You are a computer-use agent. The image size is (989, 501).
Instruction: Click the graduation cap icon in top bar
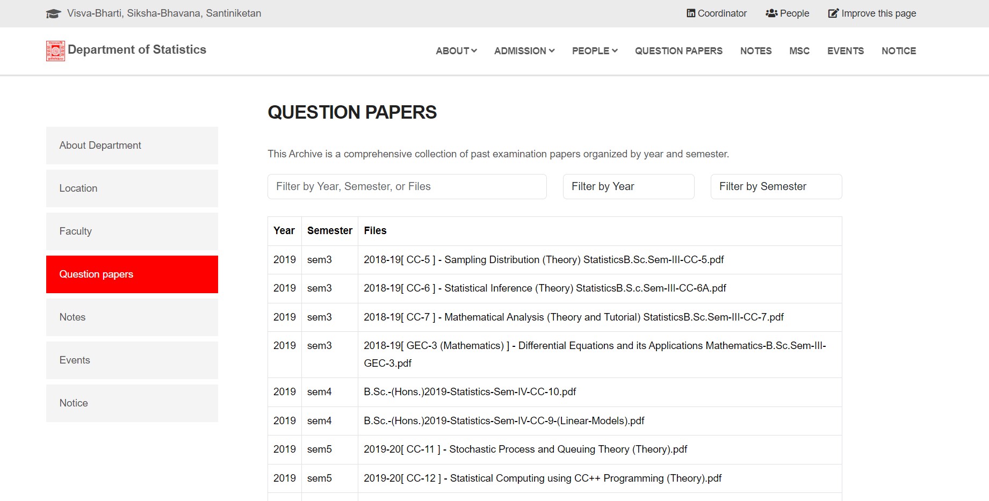point(53,13)
